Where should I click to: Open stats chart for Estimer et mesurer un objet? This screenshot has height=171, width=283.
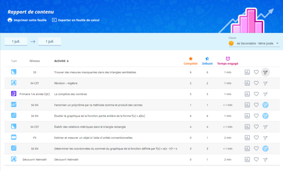point(247,138)
